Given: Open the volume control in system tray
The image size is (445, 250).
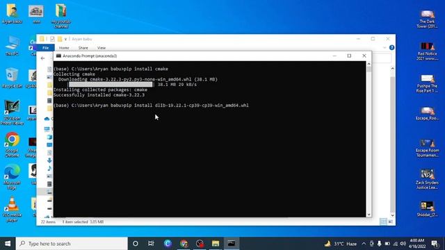Looking at the screenshot, I should (x=403, y=244).
